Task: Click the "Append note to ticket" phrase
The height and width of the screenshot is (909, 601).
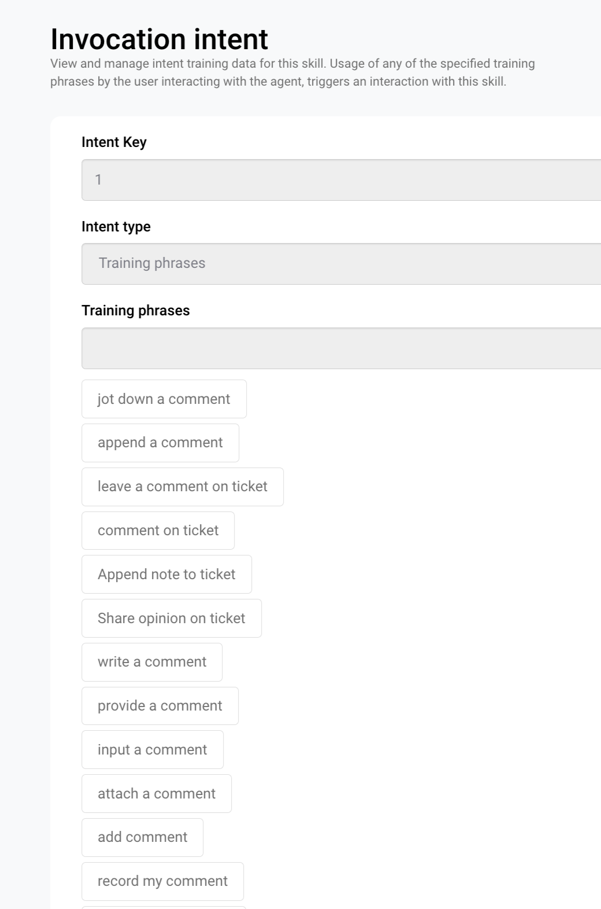Action: coord(166,575)
